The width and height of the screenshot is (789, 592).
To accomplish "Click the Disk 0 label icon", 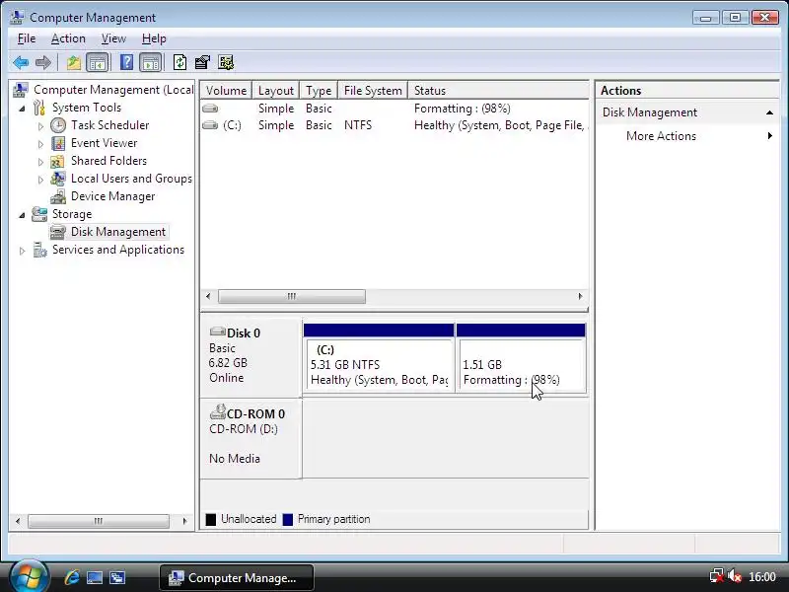I will coord(217,332).
